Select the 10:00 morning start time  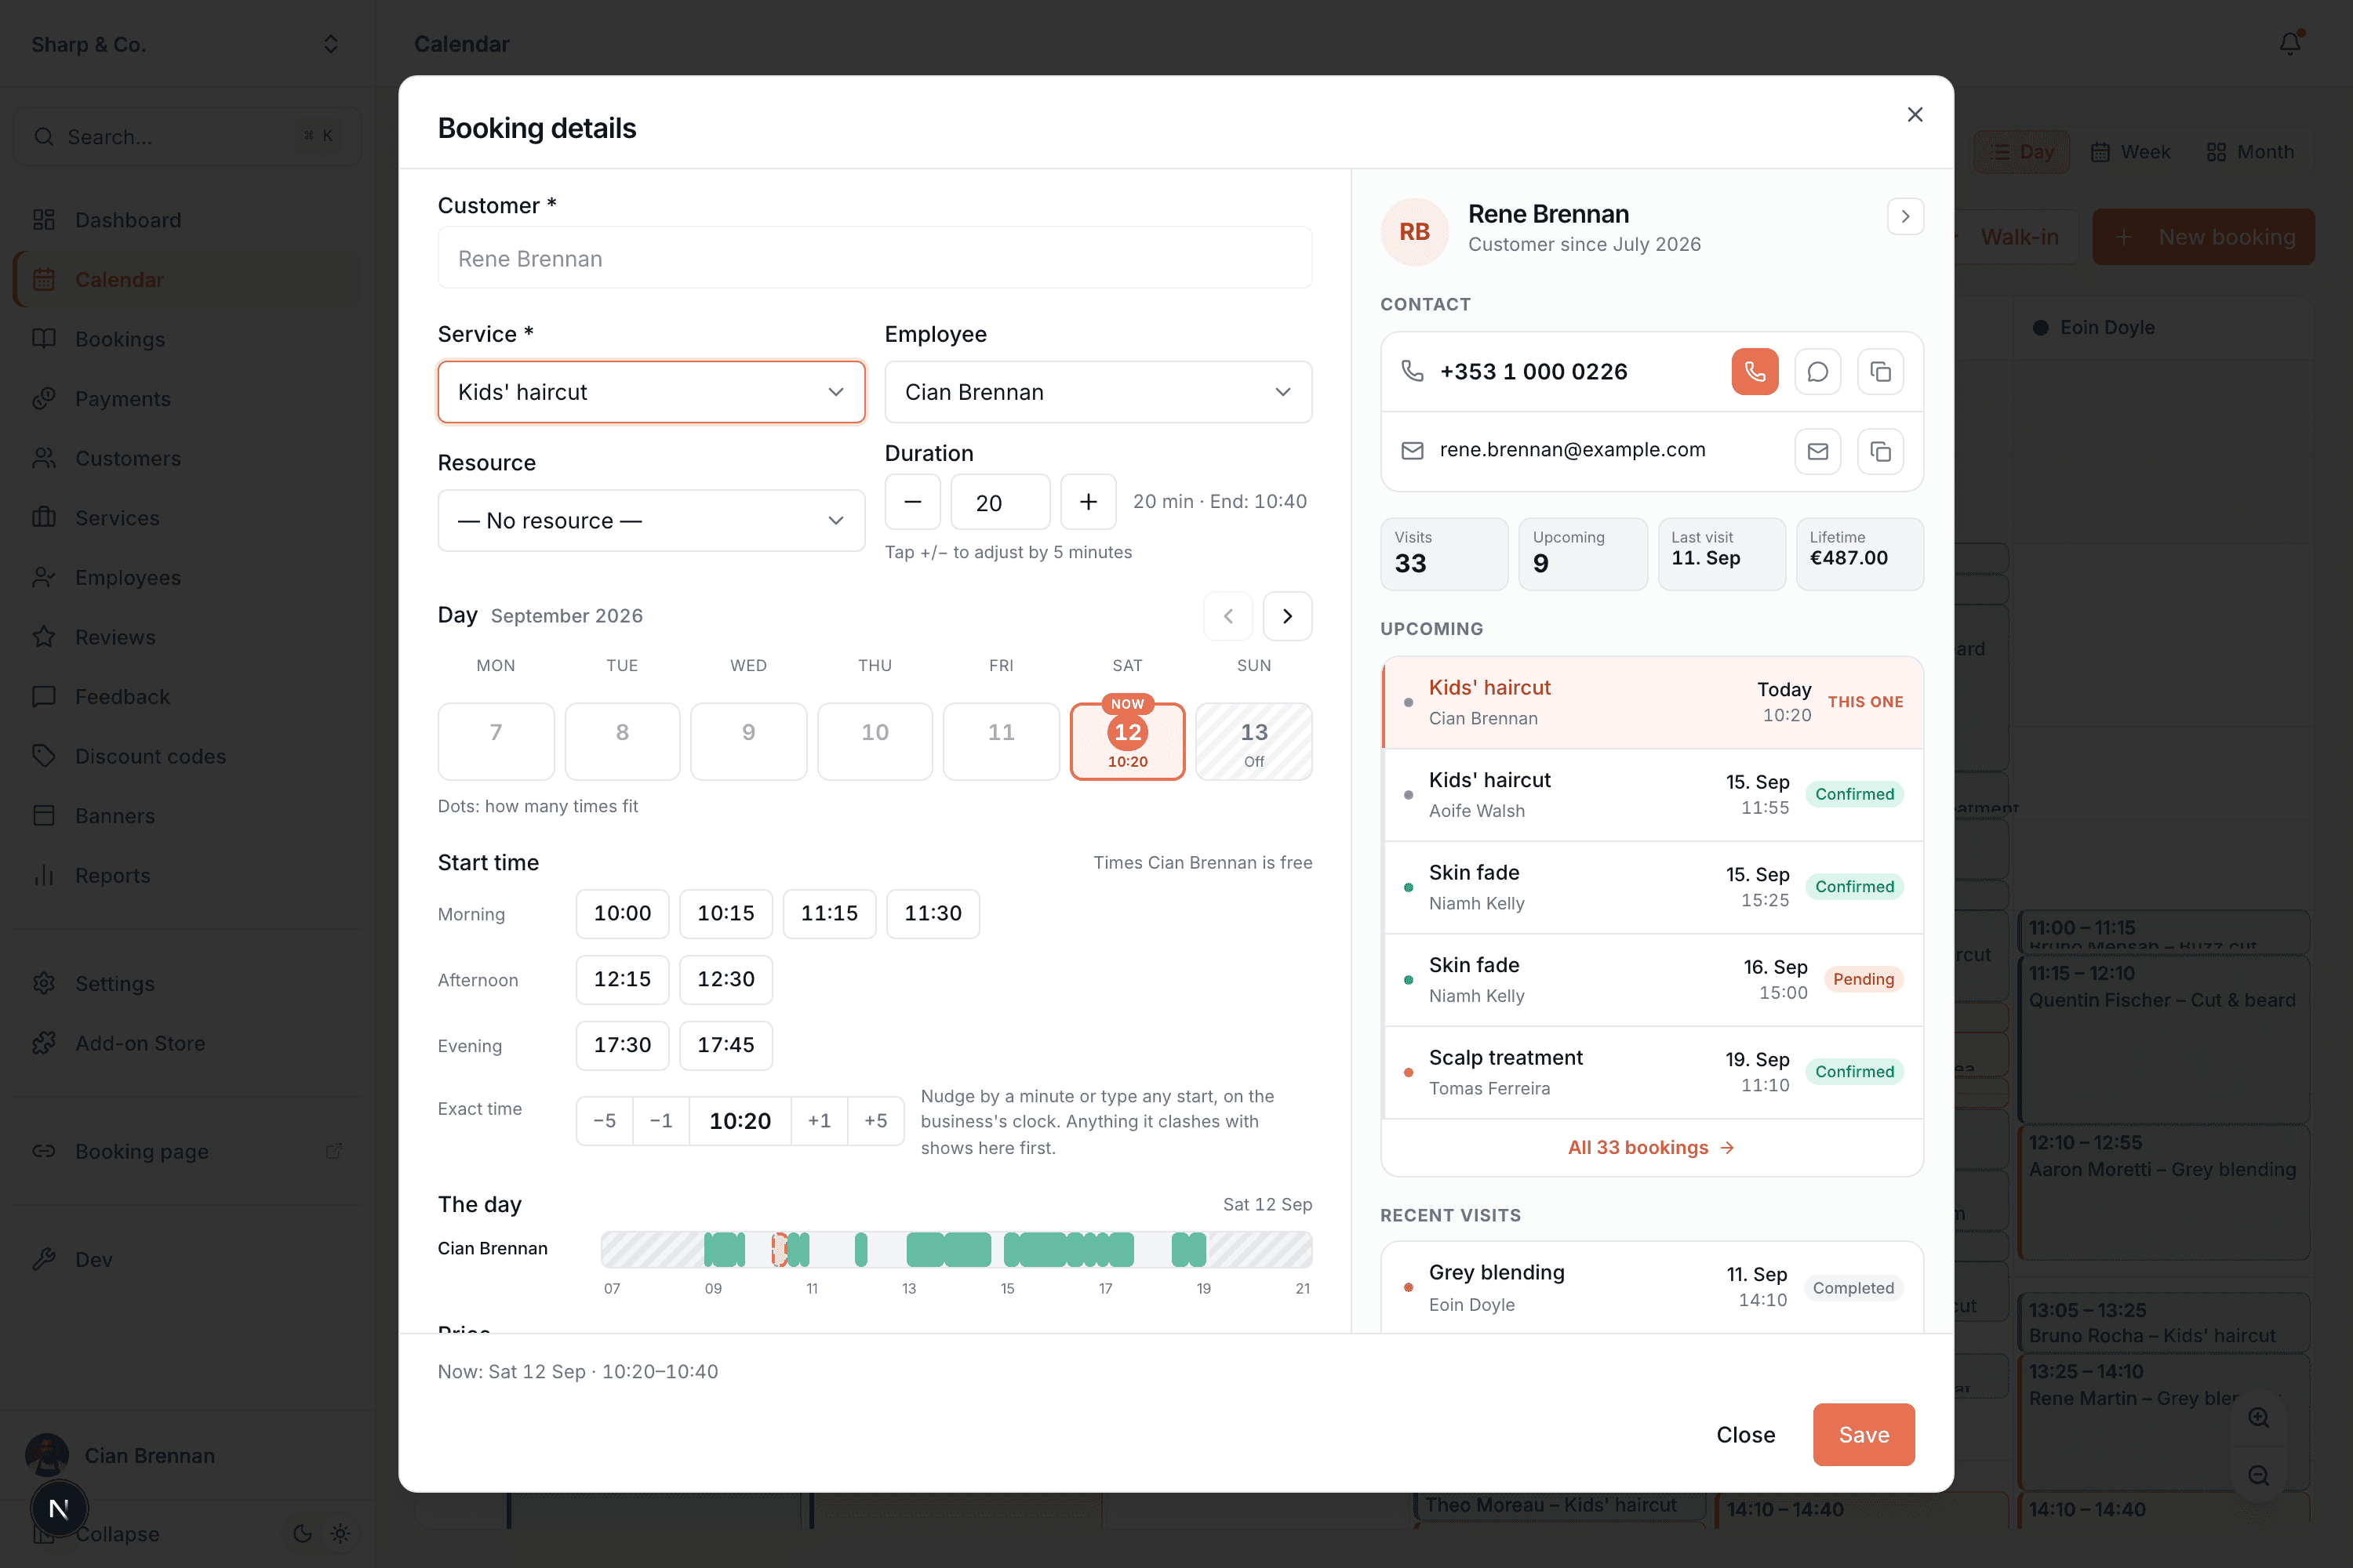tap(622, 913)
